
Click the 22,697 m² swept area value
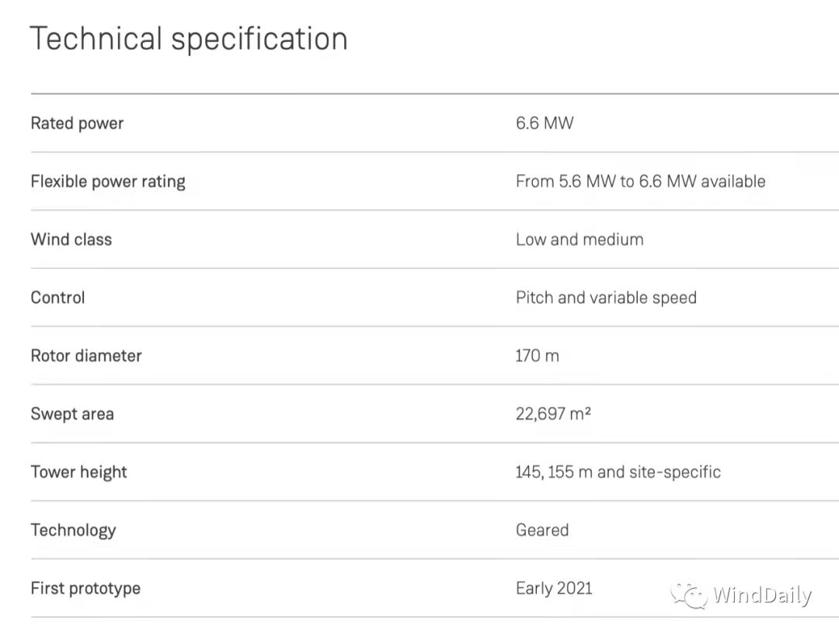(553, 414)
